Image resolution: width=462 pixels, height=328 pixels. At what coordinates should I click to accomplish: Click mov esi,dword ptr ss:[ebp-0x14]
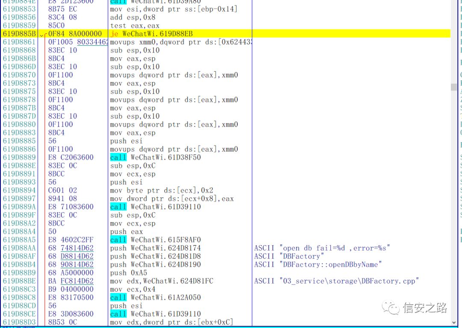point(174,9)
